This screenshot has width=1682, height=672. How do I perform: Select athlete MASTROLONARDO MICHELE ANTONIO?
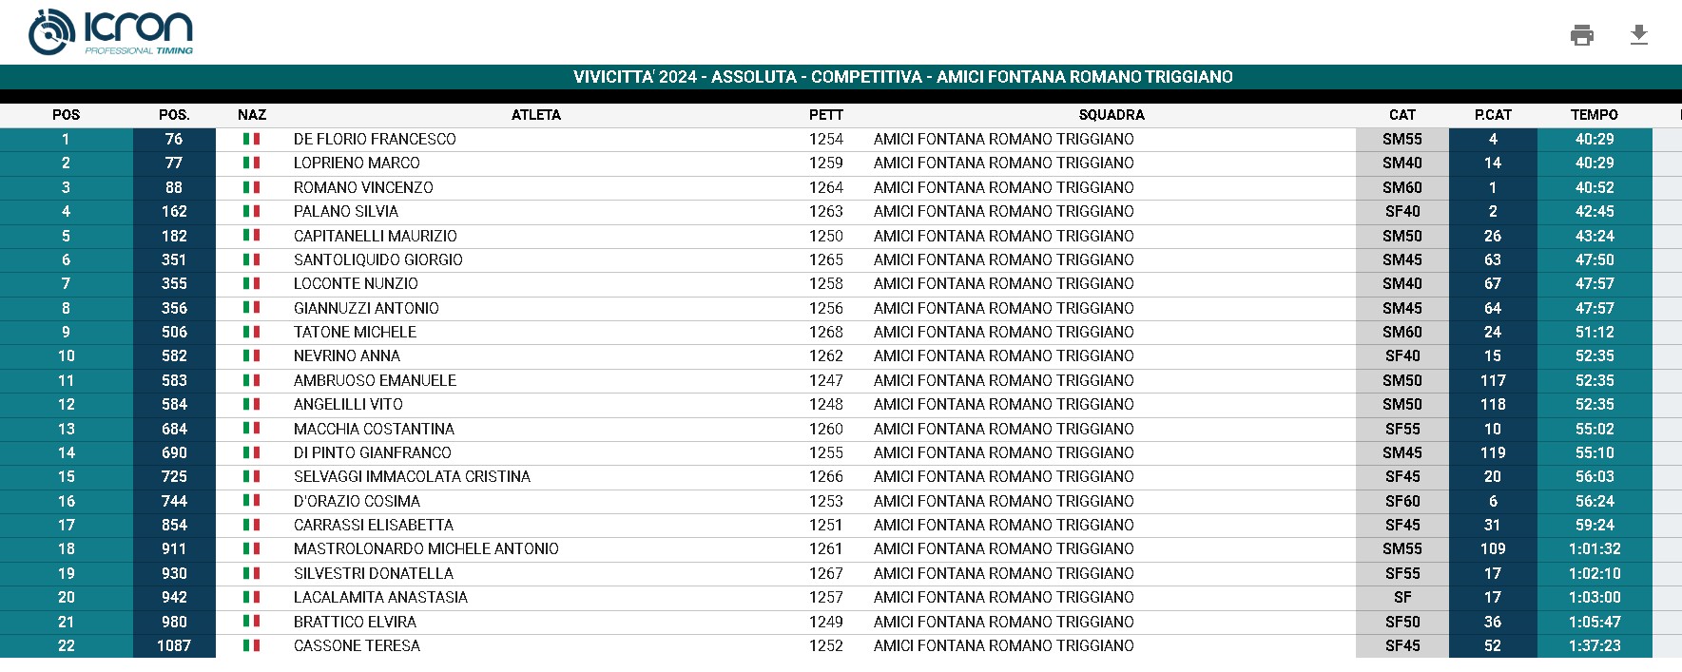426,548
